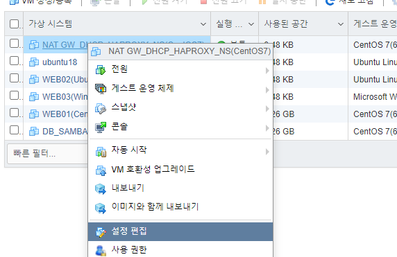Screen dimensions: 397x257
Task: Click the DB_SAMBA VM icon
Action: point(34,132)
